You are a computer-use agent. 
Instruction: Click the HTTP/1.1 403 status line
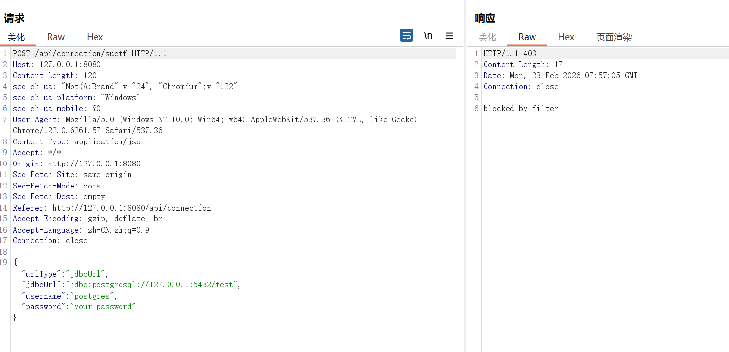[x=510, y=54]
